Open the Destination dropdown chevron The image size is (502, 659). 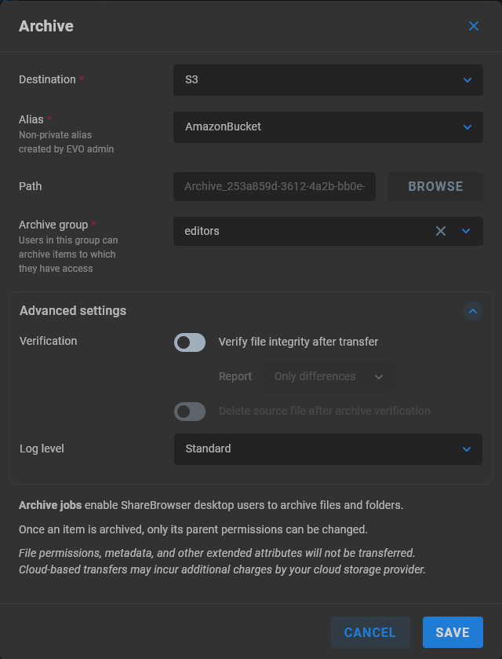coord(467,79)
